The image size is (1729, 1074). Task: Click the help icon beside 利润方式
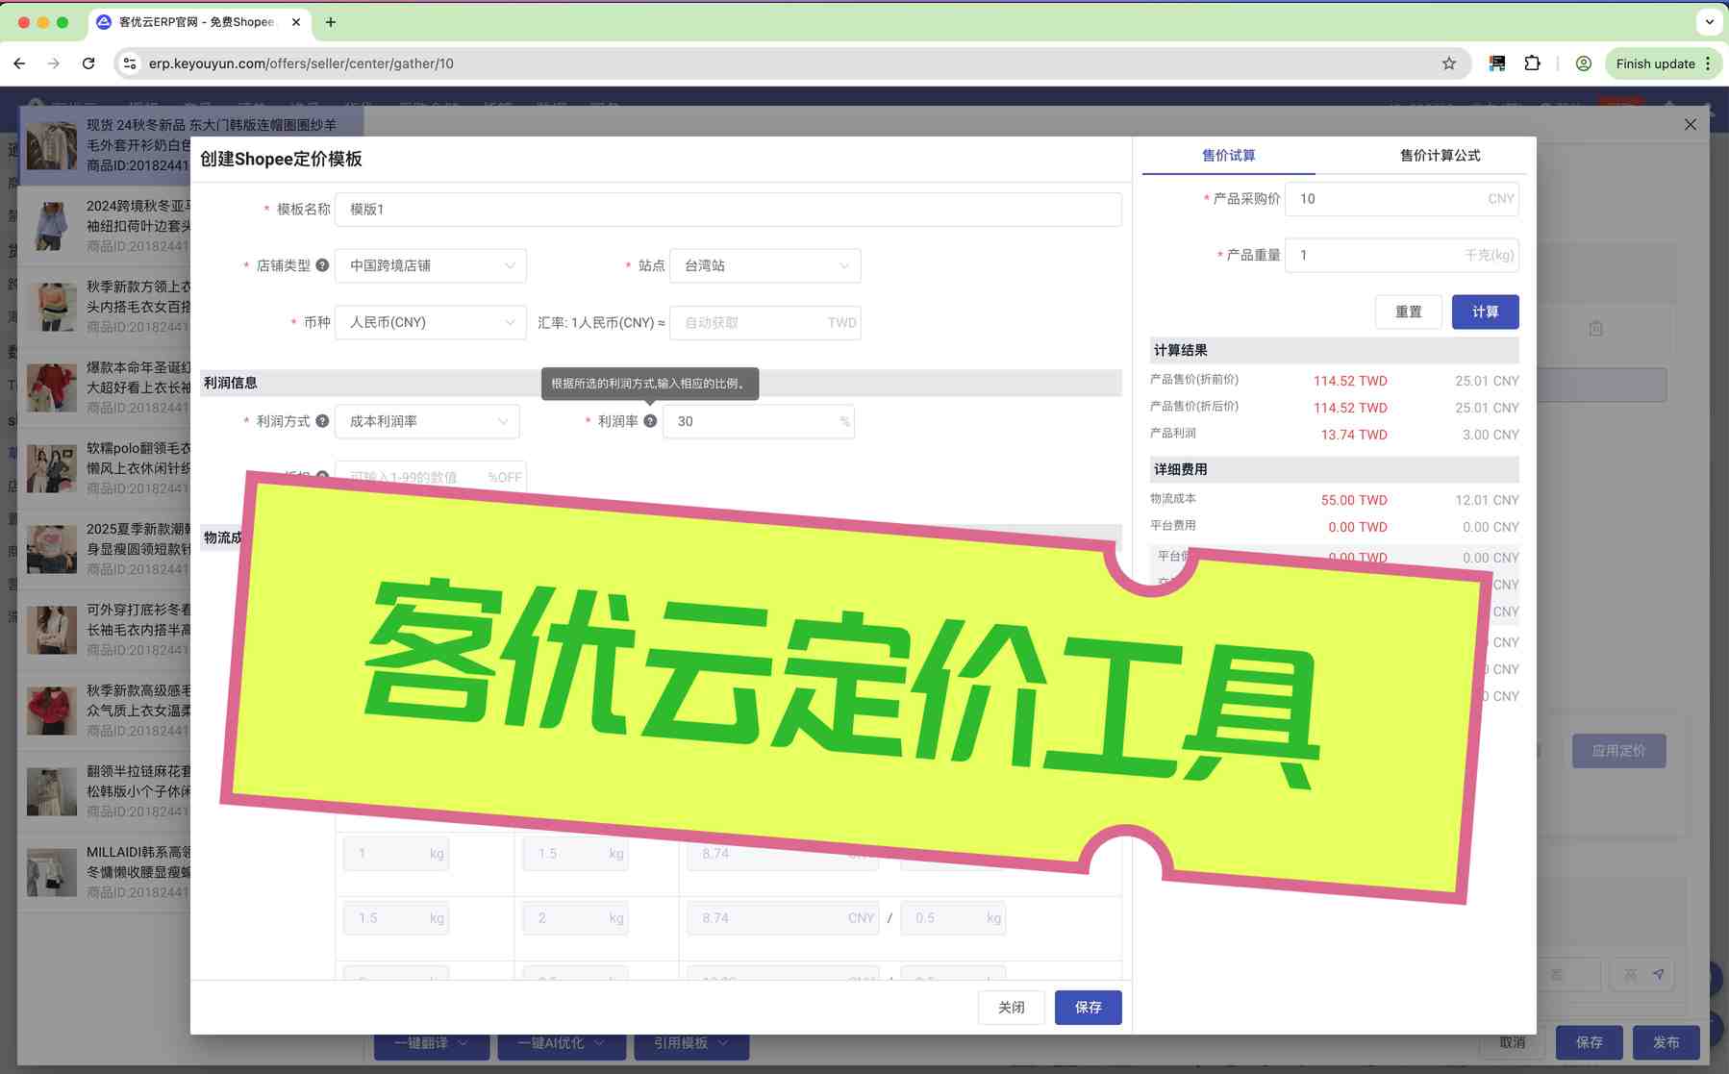322,421
